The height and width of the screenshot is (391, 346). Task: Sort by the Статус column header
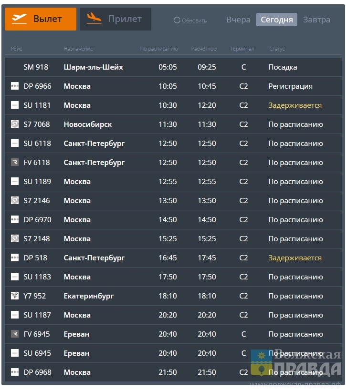277,49
